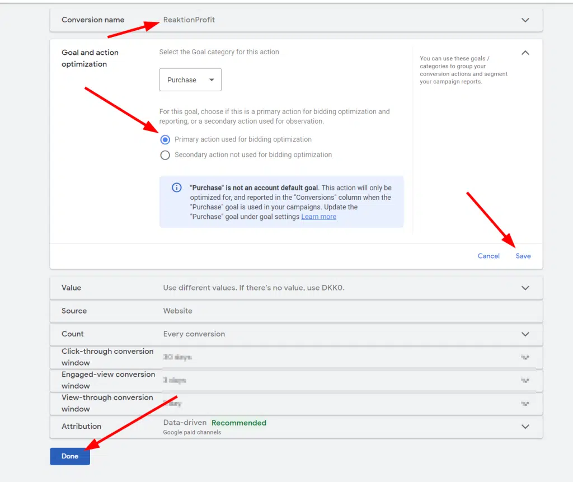The width and height of the screenshot is (573, 482).
Task: Open the Purchase goal category dropdown
Action: 190,79
